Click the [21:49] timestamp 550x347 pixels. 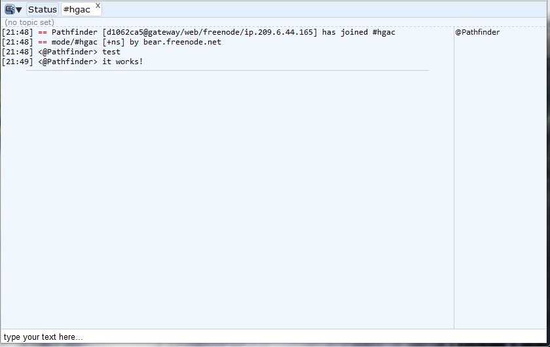[x=17, y=62]
